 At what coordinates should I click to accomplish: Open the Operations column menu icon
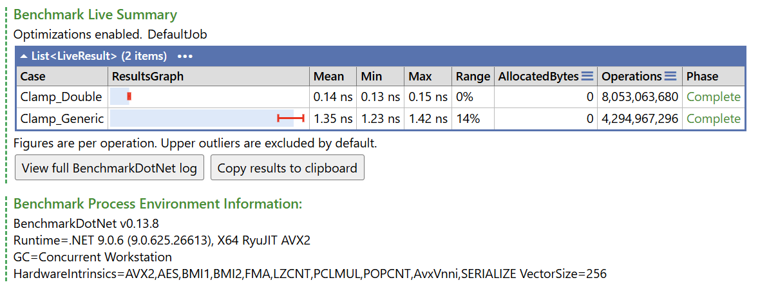tap(670, 76)
